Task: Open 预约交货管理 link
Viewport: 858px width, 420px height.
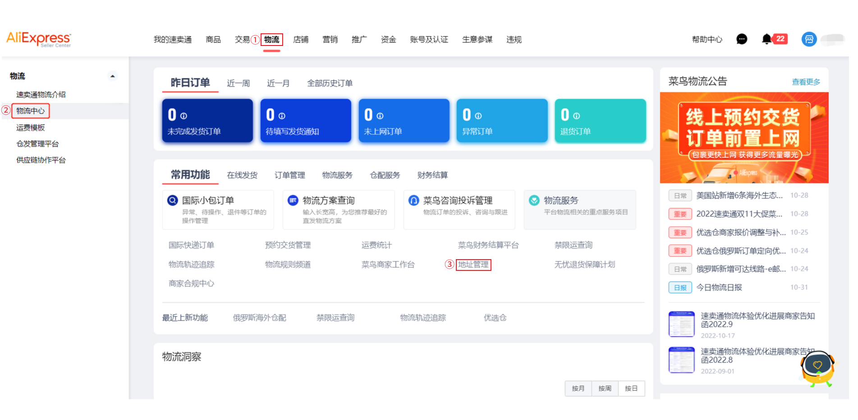Action: click(x=288, y=245)
